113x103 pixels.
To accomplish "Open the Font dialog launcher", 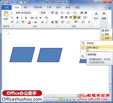I will (x=57, y=26).
